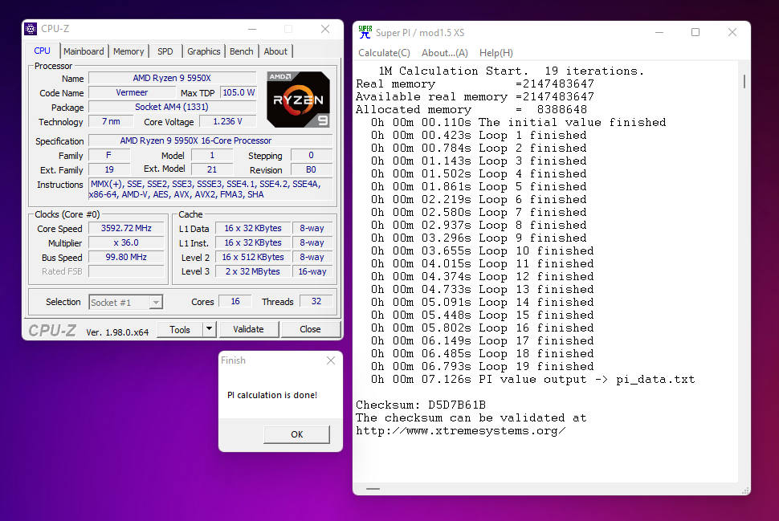Screen dimensions: 779x521
Task: Open the Calculate(C) menu
Action: point(384,53)
